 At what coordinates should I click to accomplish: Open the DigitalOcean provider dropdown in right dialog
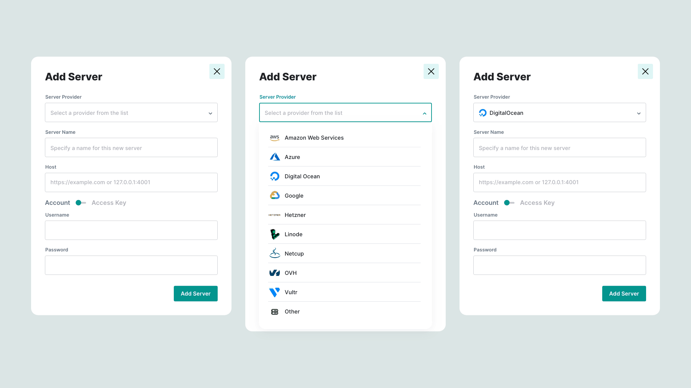tap(560, 112)
